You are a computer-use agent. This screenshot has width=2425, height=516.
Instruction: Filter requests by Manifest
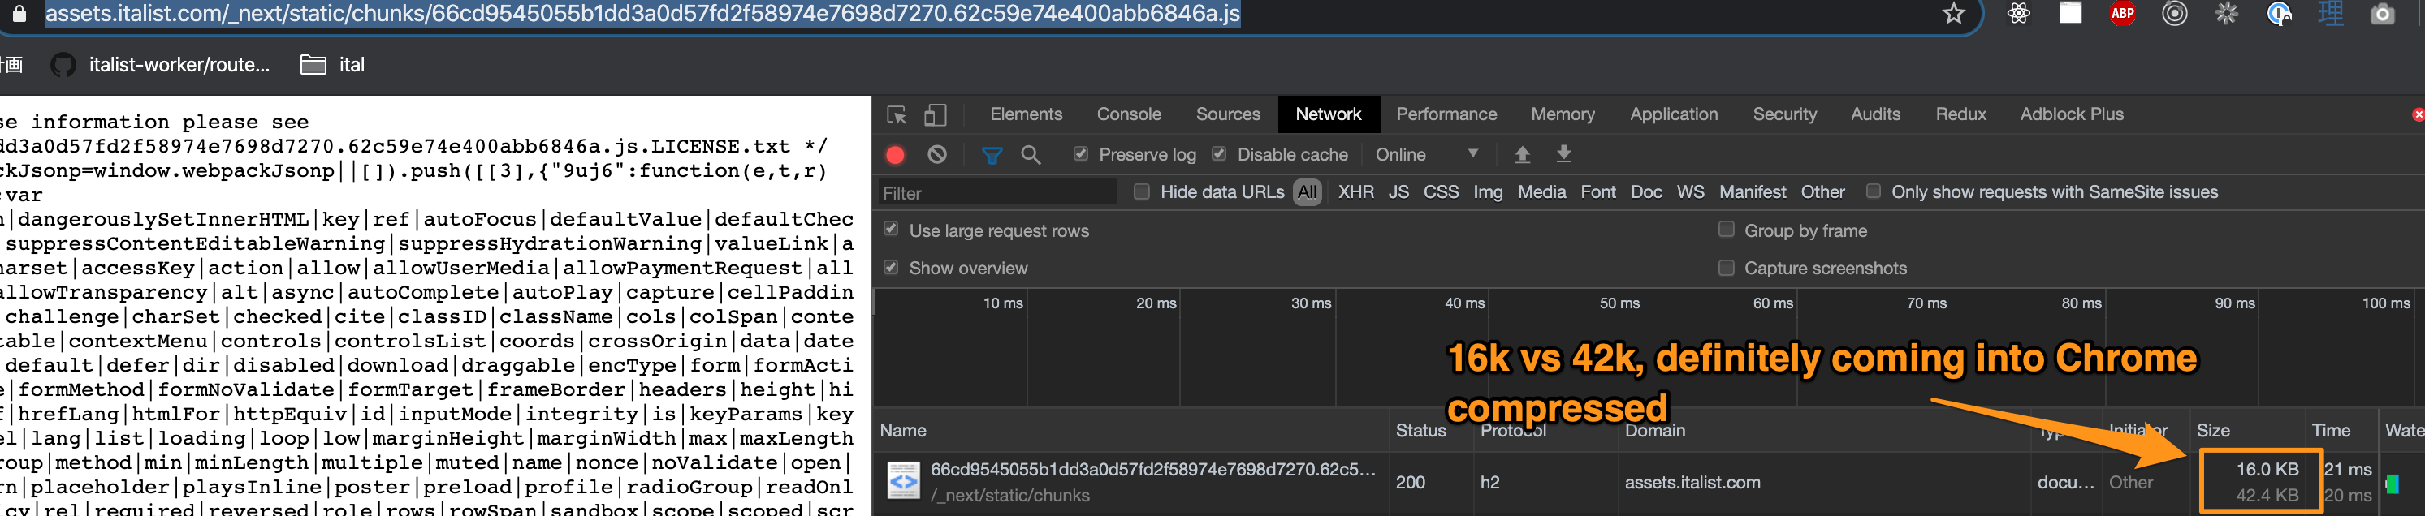click(1752, 191)
